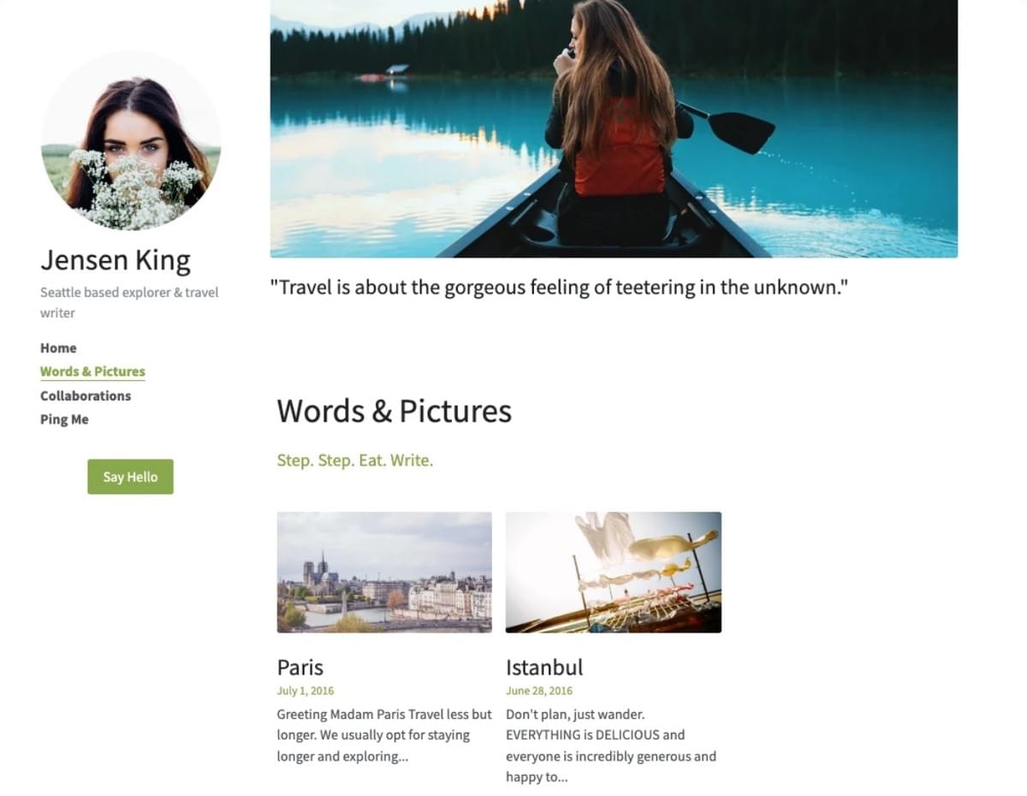Click the June 28, 2016 date
1027x796 pixels.
pyautogui.click(x=538, y=691)
